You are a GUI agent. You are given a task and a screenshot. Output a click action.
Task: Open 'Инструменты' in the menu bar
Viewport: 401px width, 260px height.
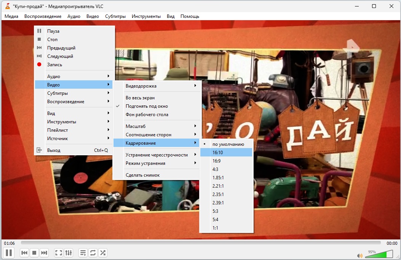coord(146,16)
